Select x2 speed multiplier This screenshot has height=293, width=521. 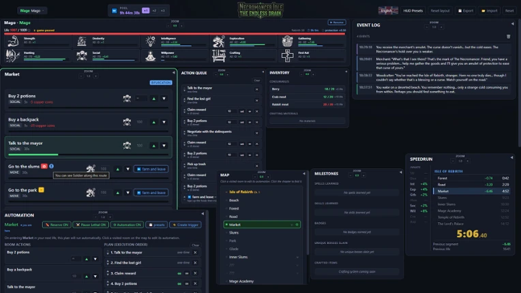click(155, 11)
